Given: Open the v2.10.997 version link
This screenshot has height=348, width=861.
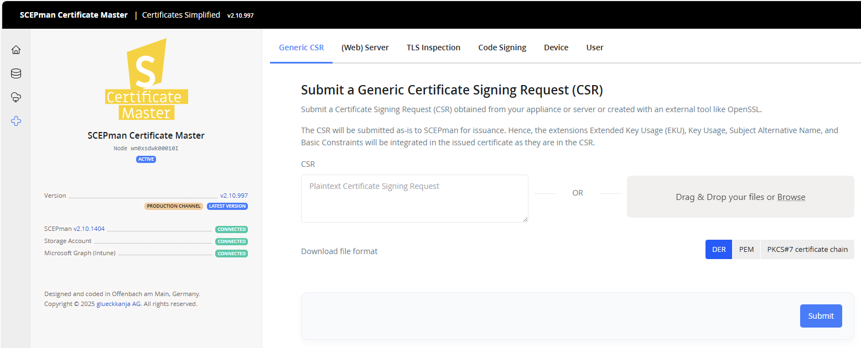Looking at the screenshot, I should point(234,196).
